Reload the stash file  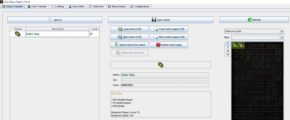[x=254, y=20]
